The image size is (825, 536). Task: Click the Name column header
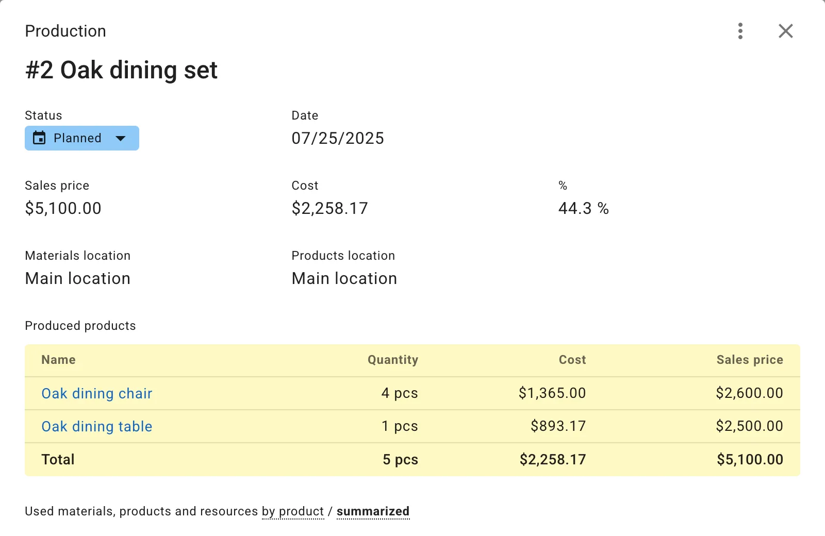point(58,360)
